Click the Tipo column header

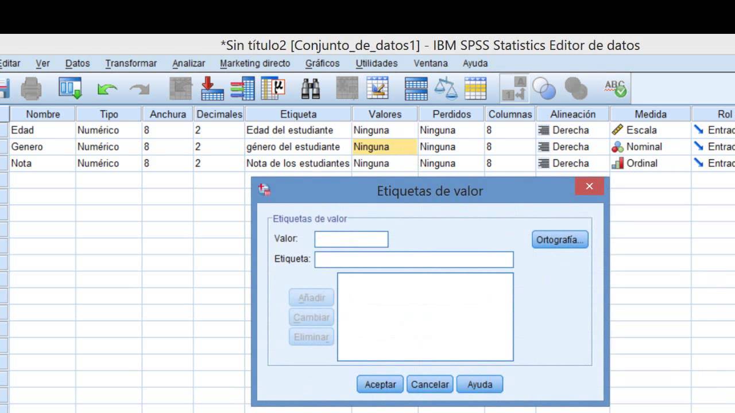[109, 114]
